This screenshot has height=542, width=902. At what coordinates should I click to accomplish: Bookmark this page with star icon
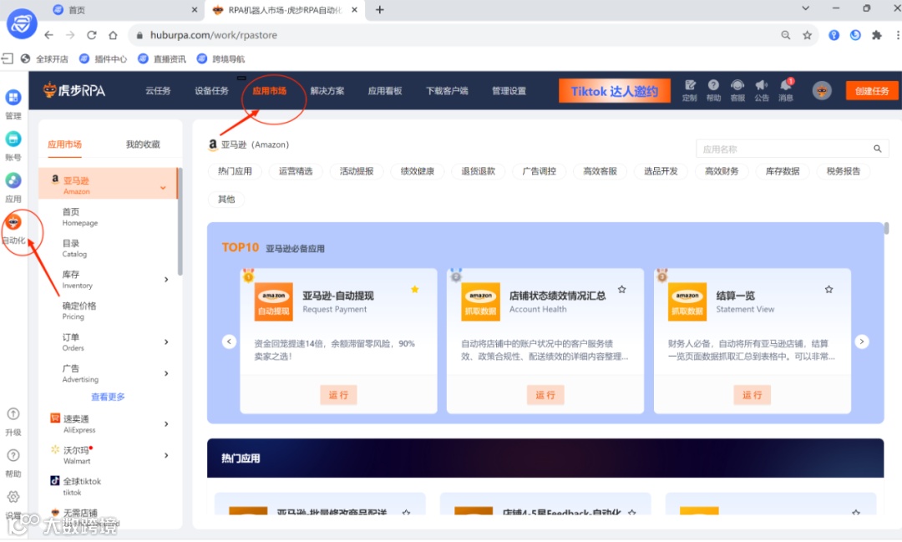click(807, 35)
